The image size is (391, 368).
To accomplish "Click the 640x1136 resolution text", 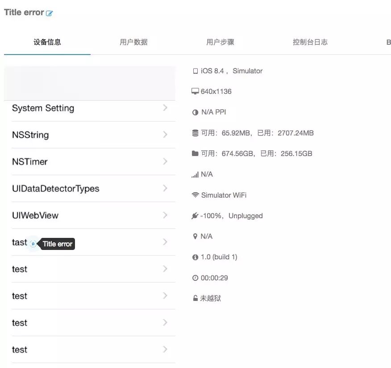I will click(x=216, y=91).
